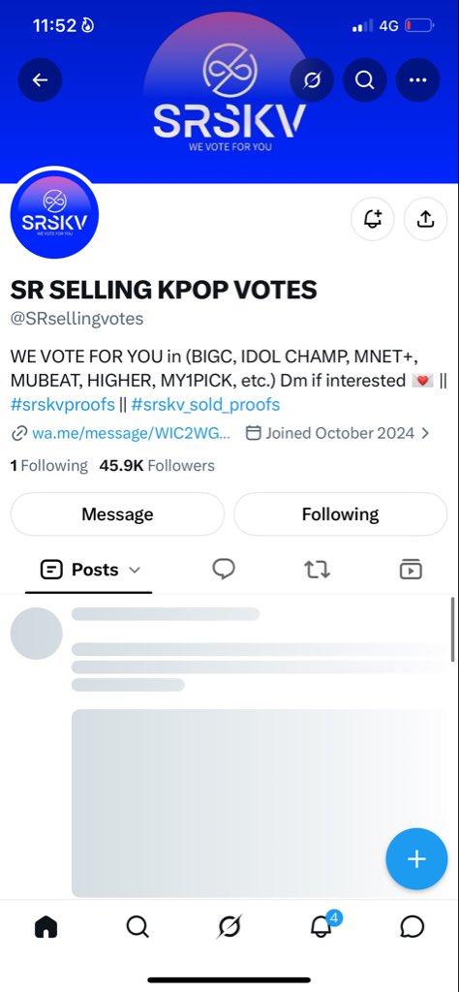Open the #srskvproofs hashtag
459x992 pixels.
(x=63, y=404)
